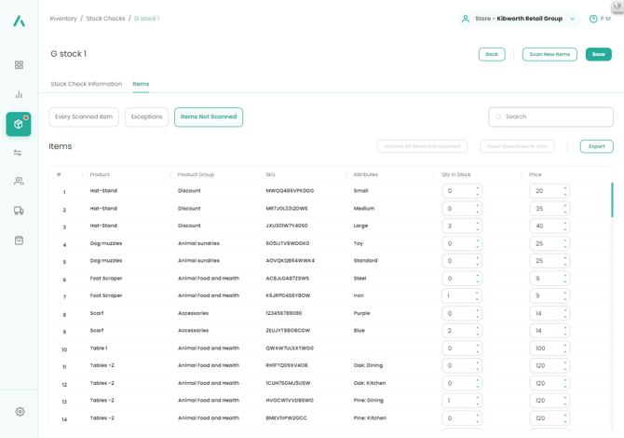
Task: Increase Qty in Stock for row 1
Action: pos(478,188)
